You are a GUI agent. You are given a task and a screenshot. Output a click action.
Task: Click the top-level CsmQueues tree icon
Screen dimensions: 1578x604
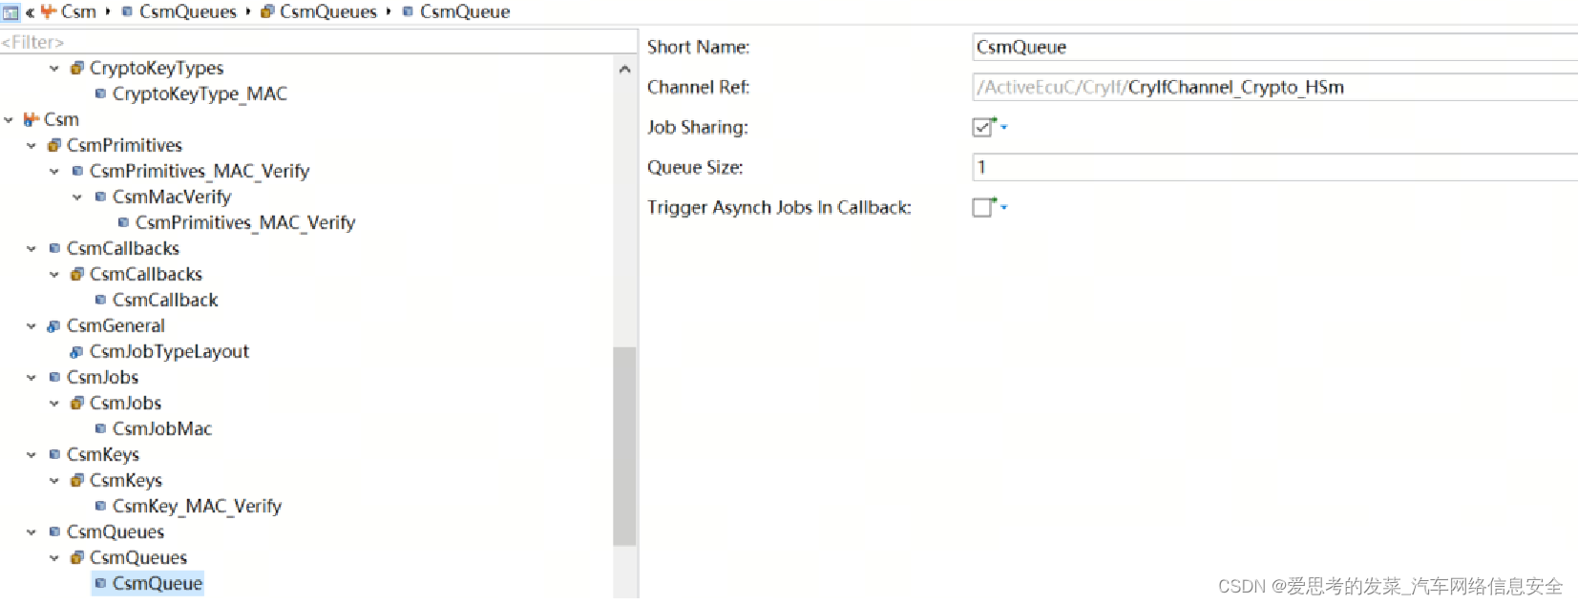(x=54, y=531)
